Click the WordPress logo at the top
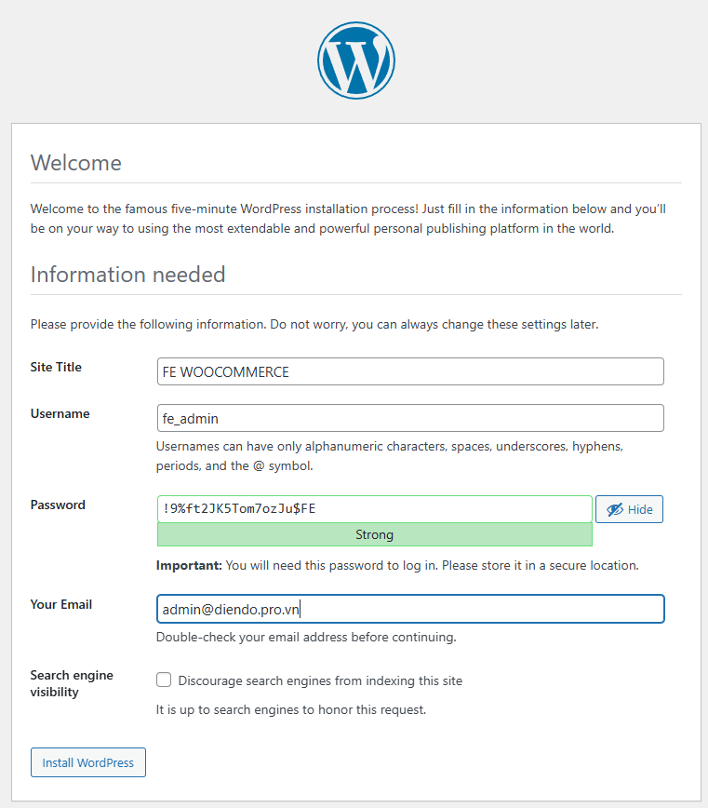 pyautogui.click(x=355, y=61)
